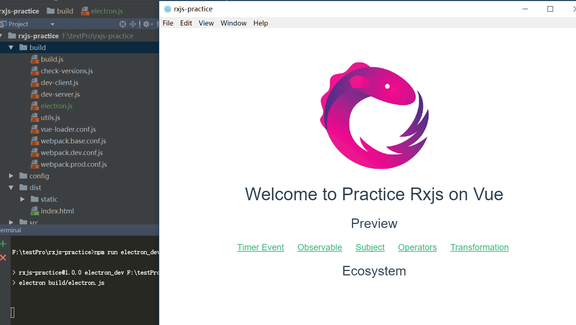The width and height of the screenshot is (576, 325).
Task: Expand the src folder arrow
Action: pos(11,222)
